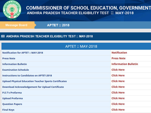
Task: Open the Information Bulletin link
Action: tap(125, 64)
